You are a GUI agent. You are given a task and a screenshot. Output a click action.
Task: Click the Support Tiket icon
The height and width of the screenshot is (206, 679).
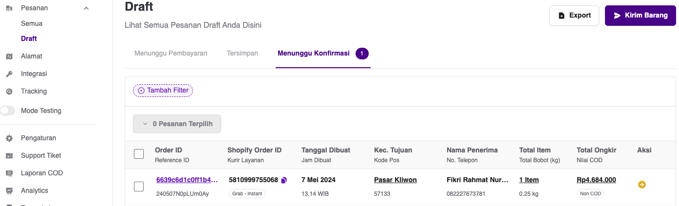point(9,156)
